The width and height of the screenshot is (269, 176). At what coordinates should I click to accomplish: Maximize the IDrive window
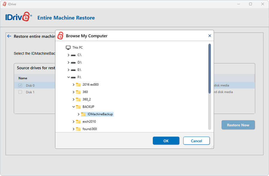pyautogui.click(x=250, y=4)
